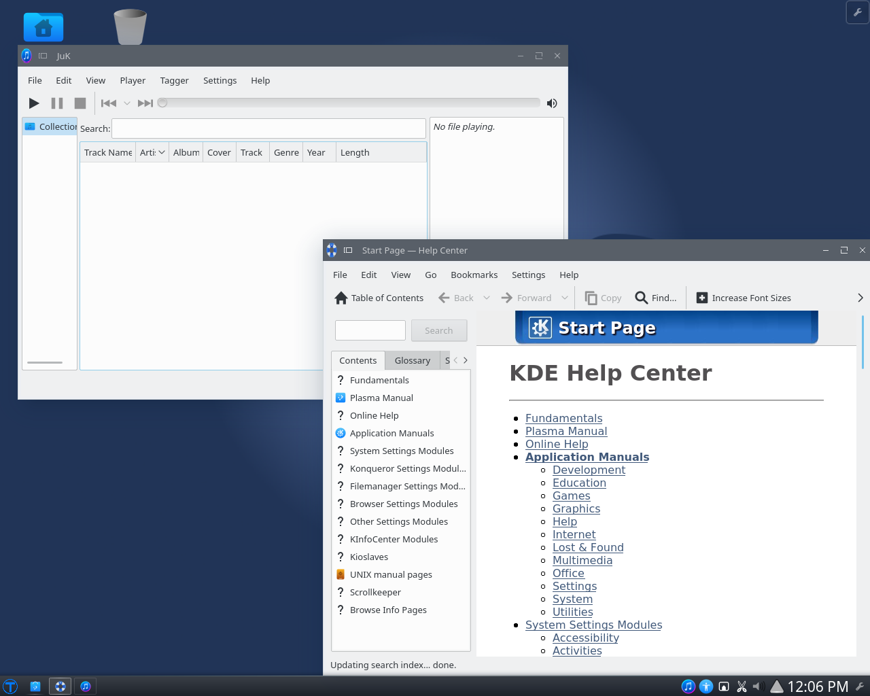Open the previous-track history dropdown arrow
Screen dimensions: 870x696
(x=126, y=103)
